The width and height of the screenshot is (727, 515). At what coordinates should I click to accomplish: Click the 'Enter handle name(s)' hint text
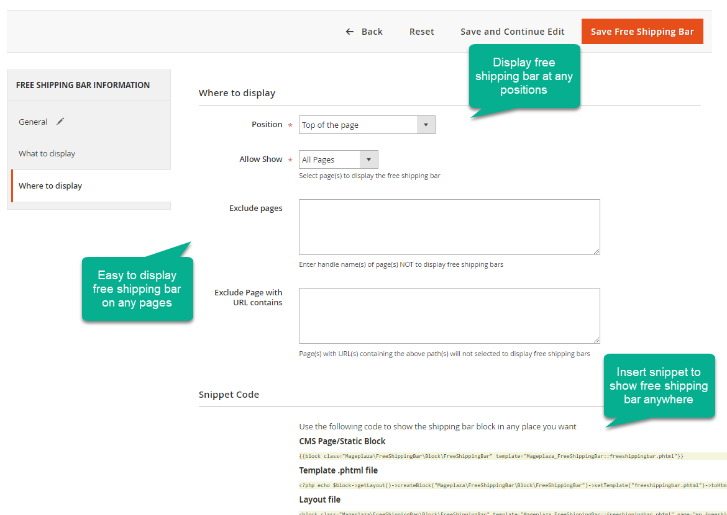coord(401,265)
